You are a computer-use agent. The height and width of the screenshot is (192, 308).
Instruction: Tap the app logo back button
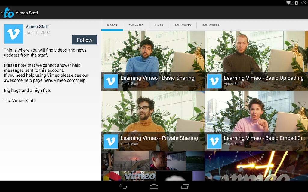tap(8, 13)
